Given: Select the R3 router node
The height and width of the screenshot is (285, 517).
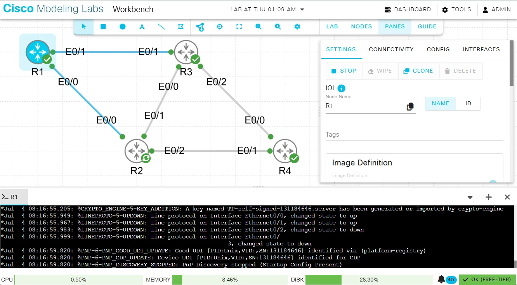Looking at the screenshot, I should pos(186,52).
